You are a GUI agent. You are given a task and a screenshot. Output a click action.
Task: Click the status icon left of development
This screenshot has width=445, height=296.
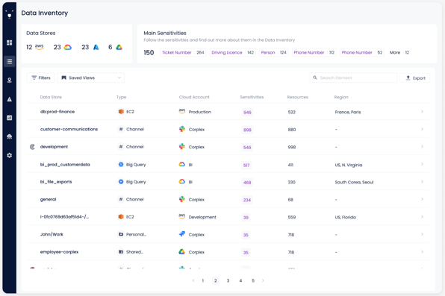(x=32, y=147)
